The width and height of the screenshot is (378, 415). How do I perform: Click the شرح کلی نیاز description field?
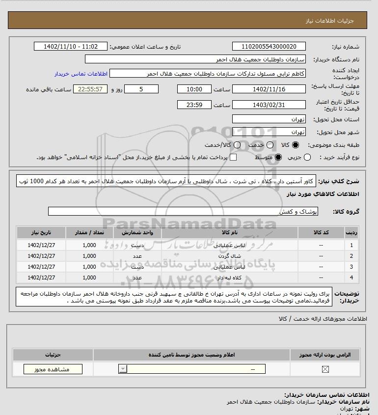point(166,181)
